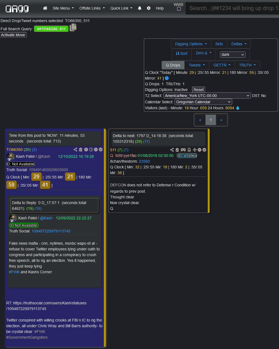Click the DEFCON term in drop 511
279x349 pixels.
point(118,185)
